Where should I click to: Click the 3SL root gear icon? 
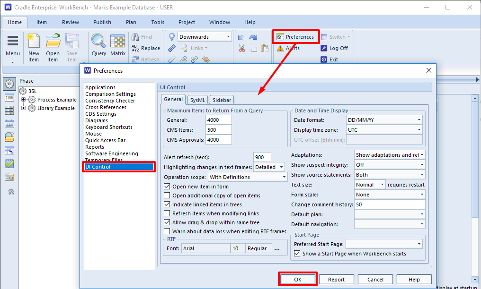point(23,91)
